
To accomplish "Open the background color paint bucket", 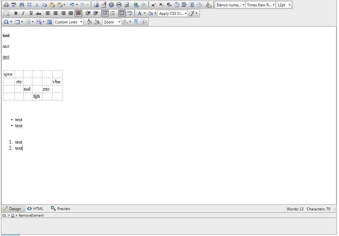I will tap(151, 13).
